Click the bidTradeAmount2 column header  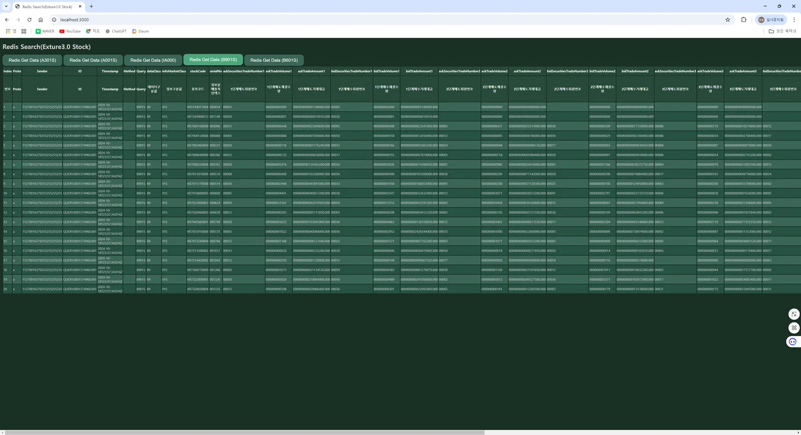coord(635,71)
